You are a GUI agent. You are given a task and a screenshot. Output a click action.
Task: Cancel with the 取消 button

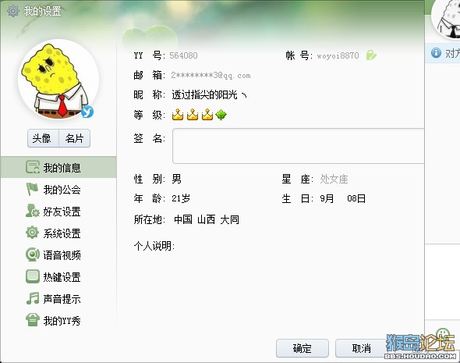click(362, 348)
